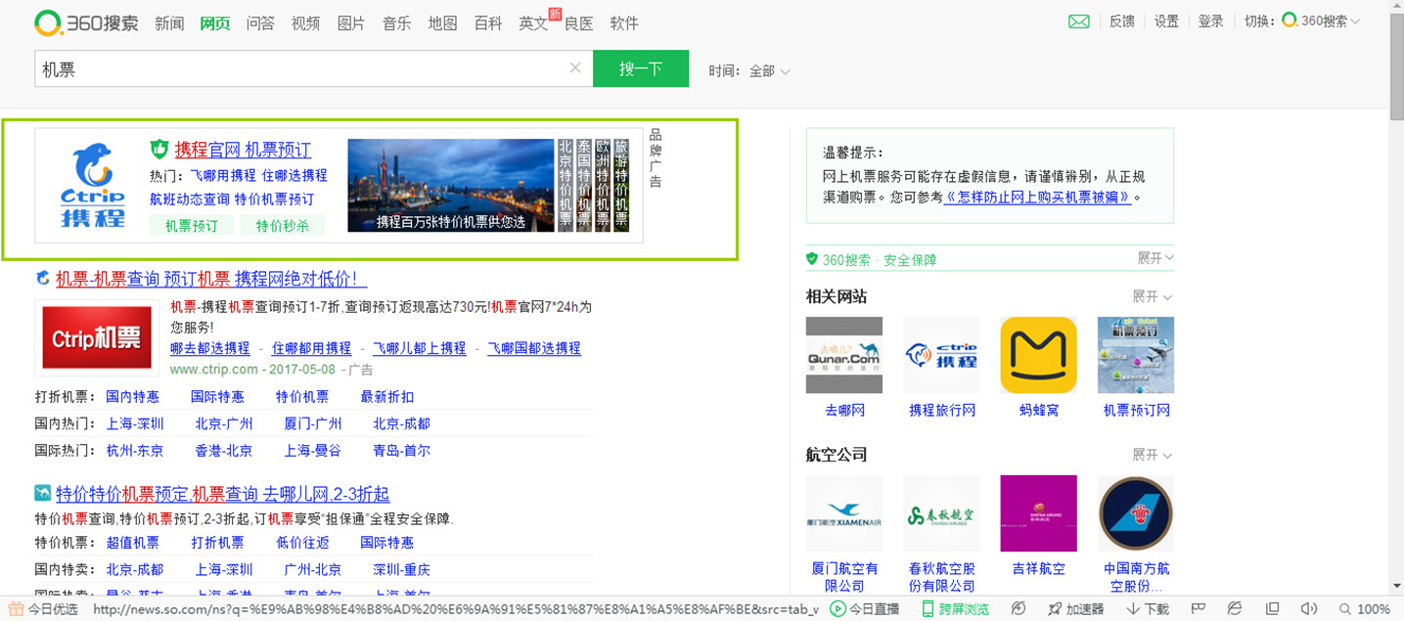
Task: Click the 北京特价机票 vertical banner
Action: click(565, 185)
